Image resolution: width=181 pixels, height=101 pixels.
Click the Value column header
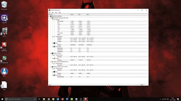74,15
